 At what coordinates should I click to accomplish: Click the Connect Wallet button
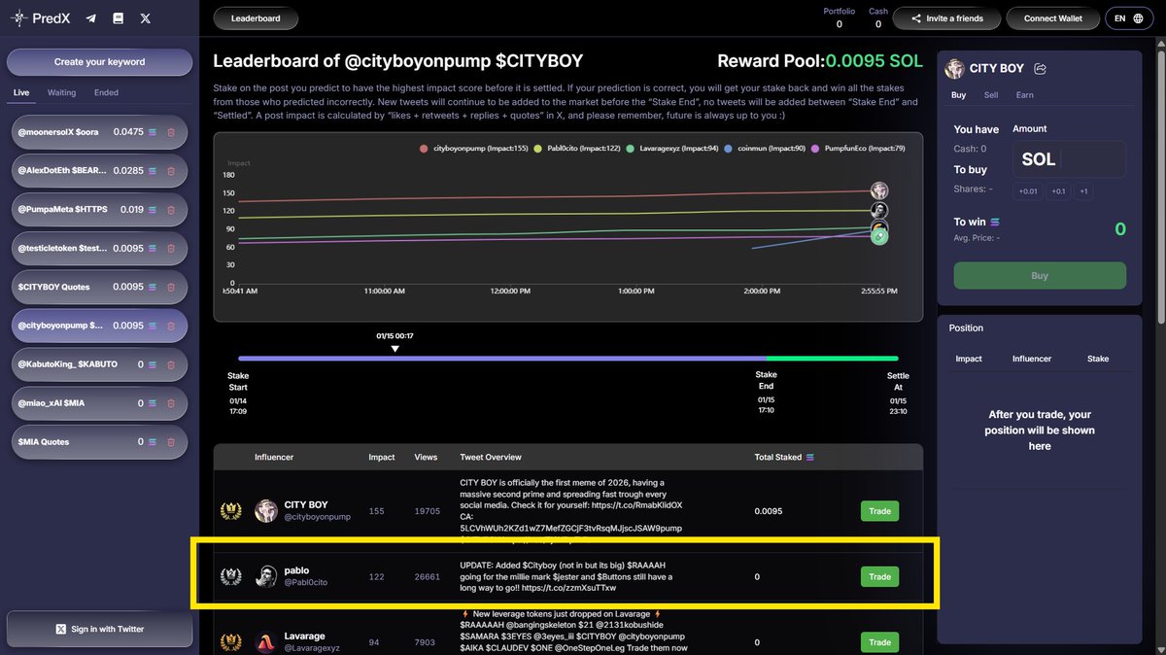pos(1052,18)
